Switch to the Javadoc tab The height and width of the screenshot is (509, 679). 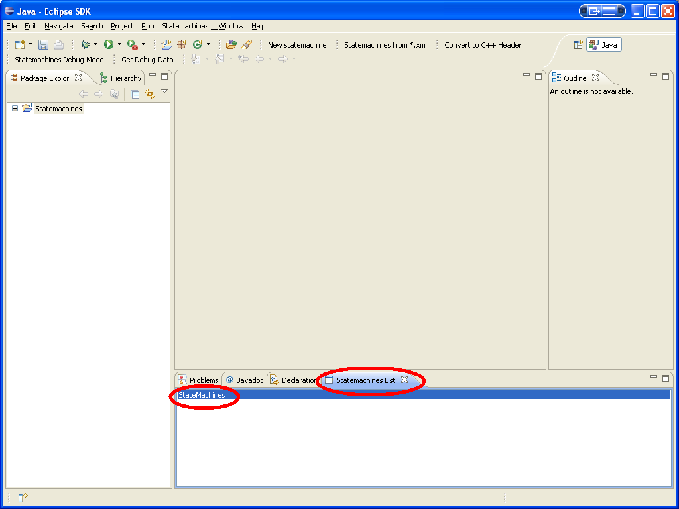245,380
